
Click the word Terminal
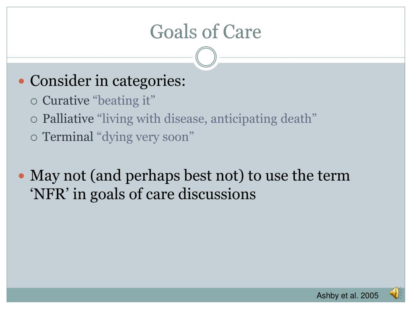click(68, 137)
